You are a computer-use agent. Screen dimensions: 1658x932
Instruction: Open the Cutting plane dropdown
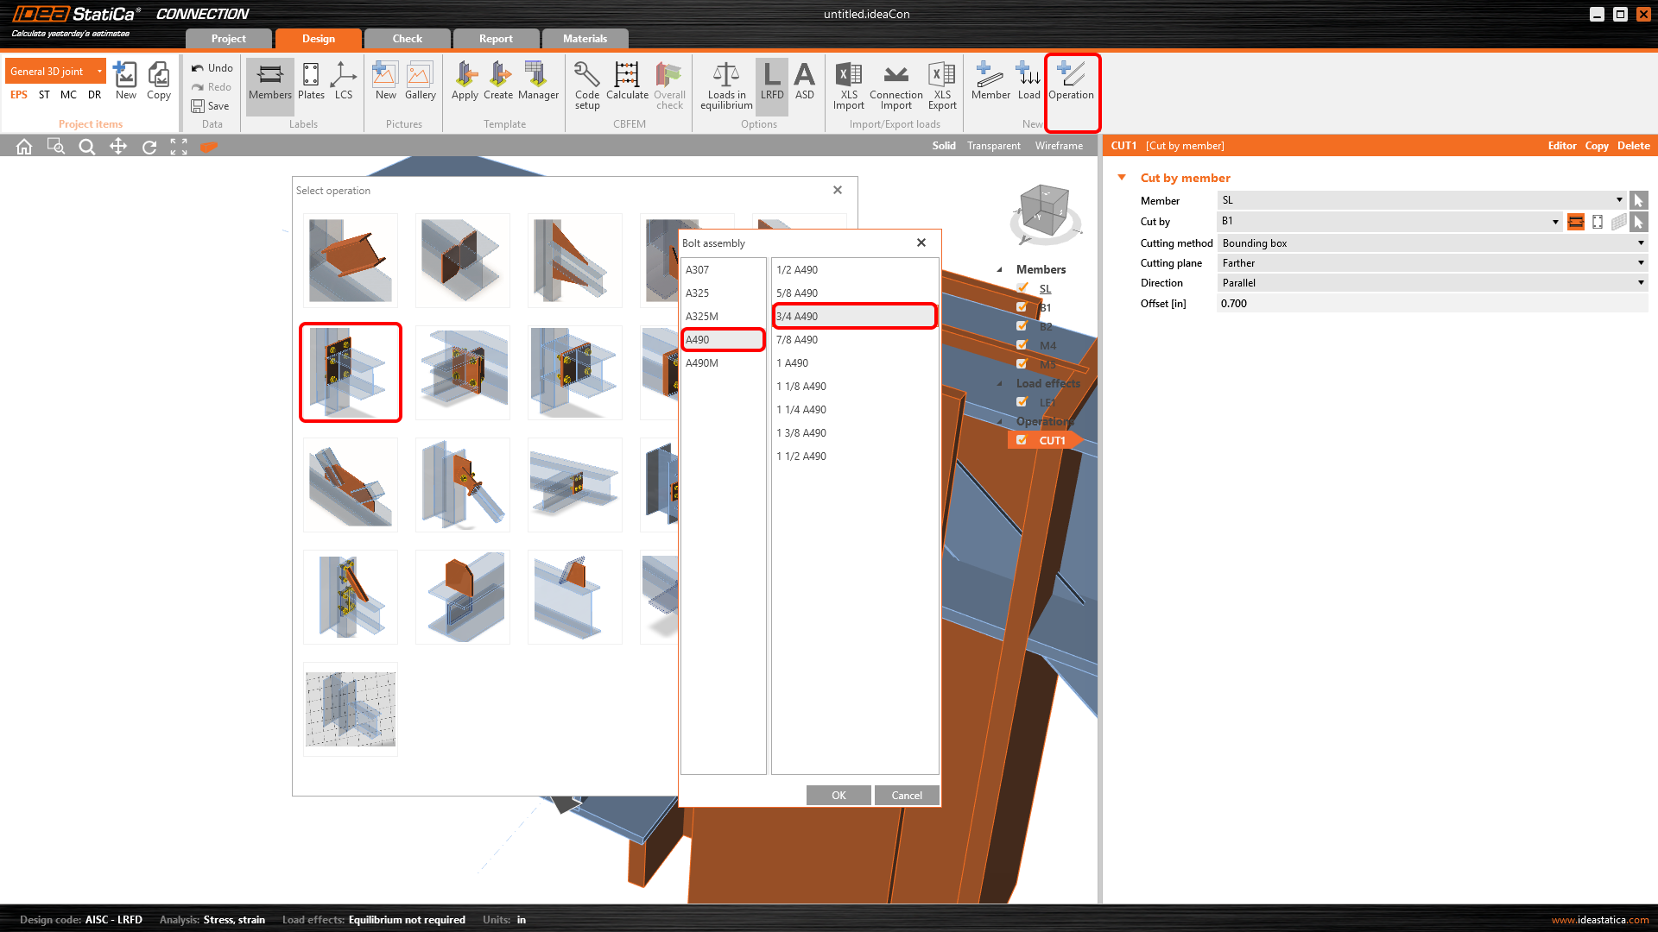click(1432, 263)
